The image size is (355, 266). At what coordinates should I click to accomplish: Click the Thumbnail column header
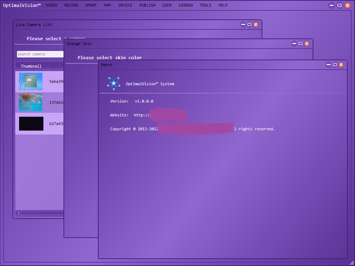pyautogui.click(x=31, y=66)
